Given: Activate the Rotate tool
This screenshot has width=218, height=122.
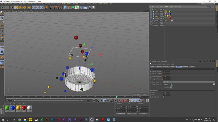Looking at the screenshot, I should [25, 8].
